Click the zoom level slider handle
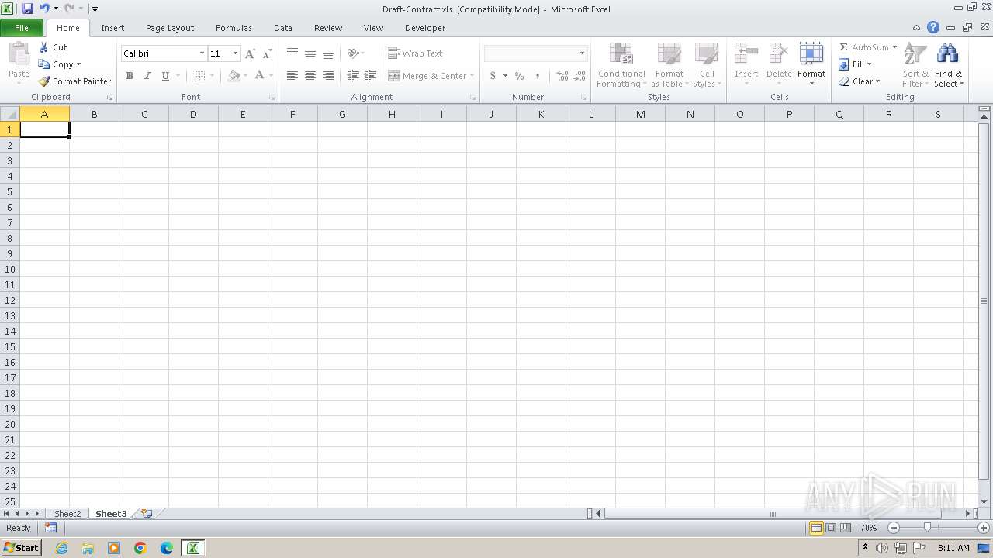This screenshot has width=993, height=558. 927,528
